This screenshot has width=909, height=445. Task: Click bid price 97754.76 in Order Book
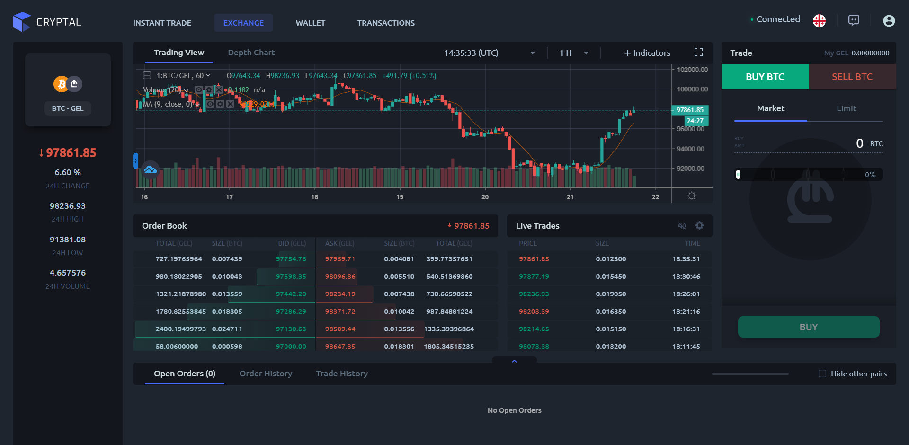[291, 259]
